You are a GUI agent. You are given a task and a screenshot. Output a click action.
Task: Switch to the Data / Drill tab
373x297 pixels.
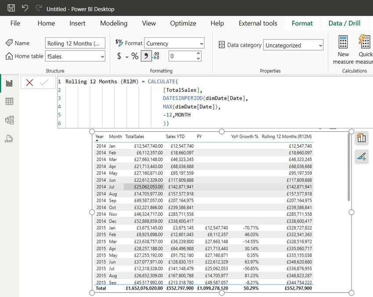coord(344,23)
